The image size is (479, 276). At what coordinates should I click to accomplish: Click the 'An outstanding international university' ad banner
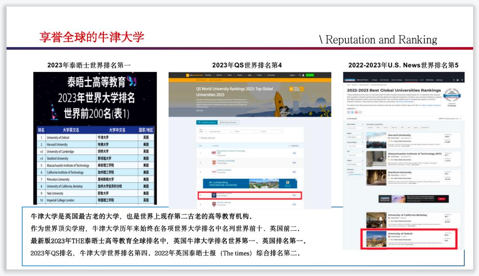[x=250, y=183]
